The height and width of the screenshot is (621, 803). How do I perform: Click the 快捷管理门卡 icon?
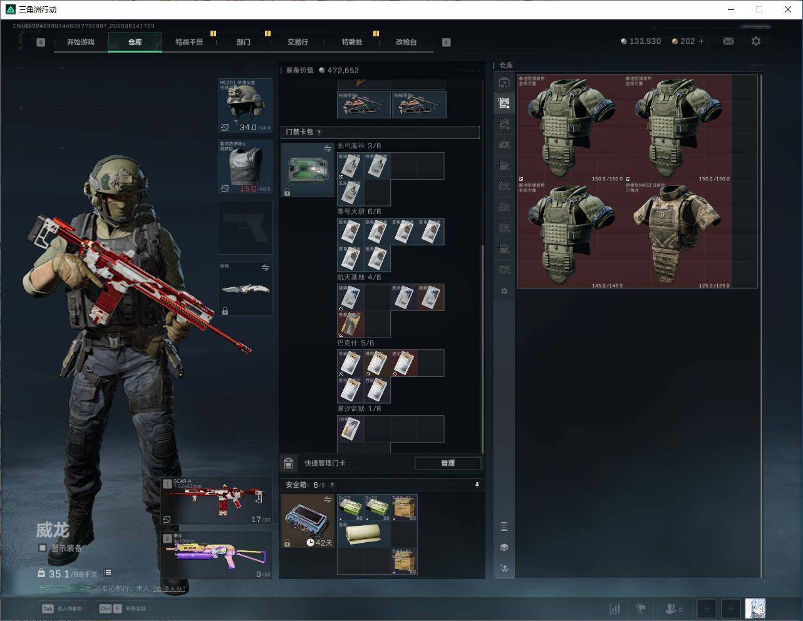click(288, 463)
